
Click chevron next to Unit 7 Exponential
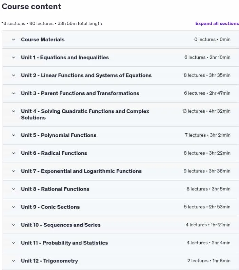pyautogui.click(x=14, y=171)
